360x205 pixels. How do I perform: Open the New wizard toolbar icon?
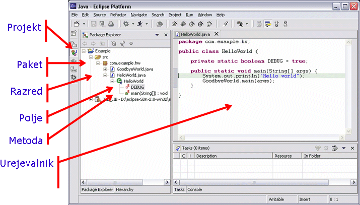tap(77, 24)
